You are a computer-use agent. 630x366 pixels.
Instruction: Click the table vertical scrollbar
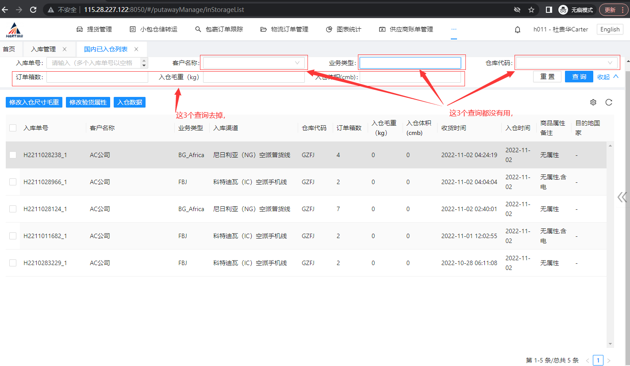point(611,243)
